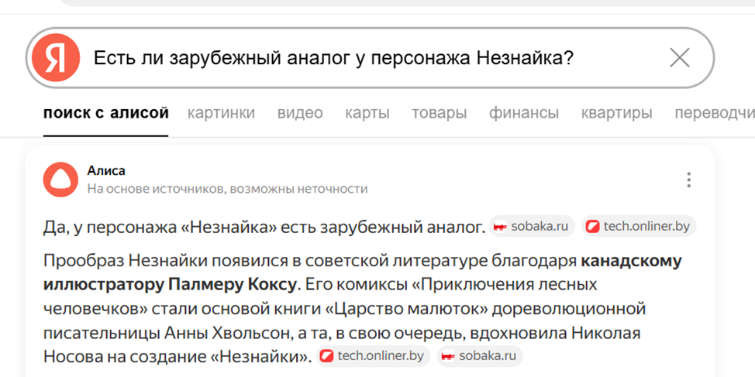Open the 'переводчик' tab

click(713, 113)
